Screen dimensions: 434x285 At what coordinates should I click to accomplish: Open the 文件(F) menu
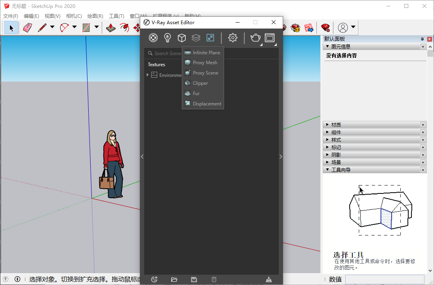(x=10, y=16)
